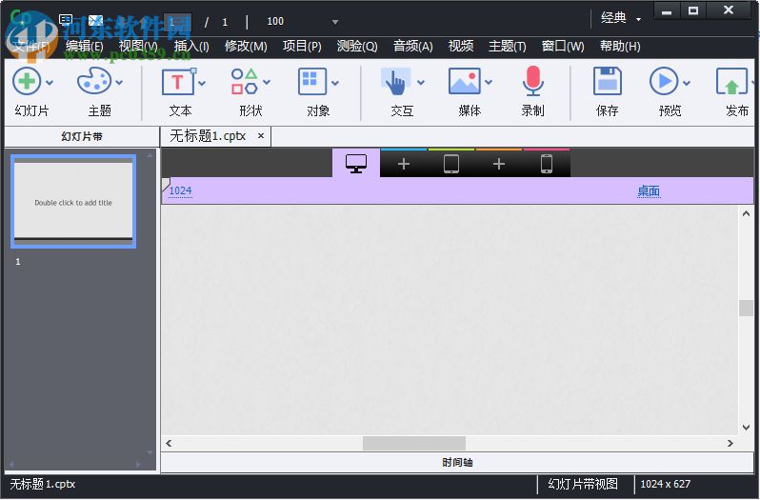This screenshot has width=760, height=500.
Task: Insert a Text caption icon
Action: pyautogui.click(x=178, y=81)
